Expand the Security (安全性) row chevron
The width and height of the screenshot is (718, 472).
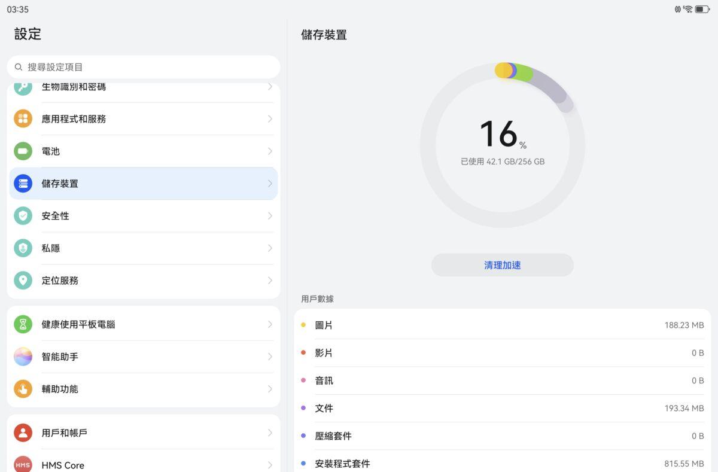coord(270,216)
